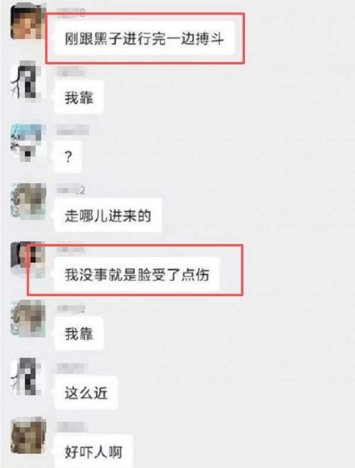
Task: Tap blurred username above 好吓人啊 bubble
Action: point(72,427)
